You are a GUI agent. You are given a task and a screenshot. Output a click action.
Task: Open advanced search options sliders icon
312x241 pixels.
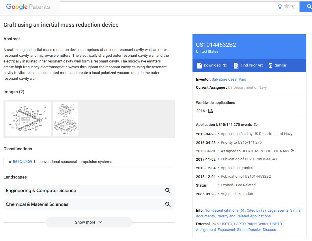293,7
